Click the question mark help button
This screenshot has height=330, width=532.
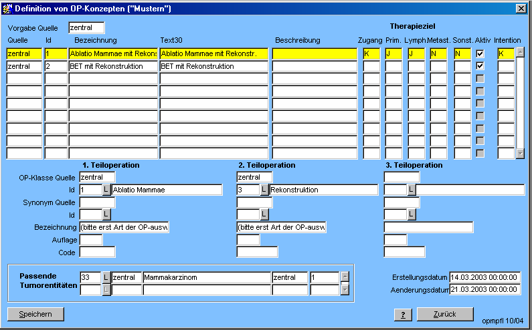tap(402, 315)
